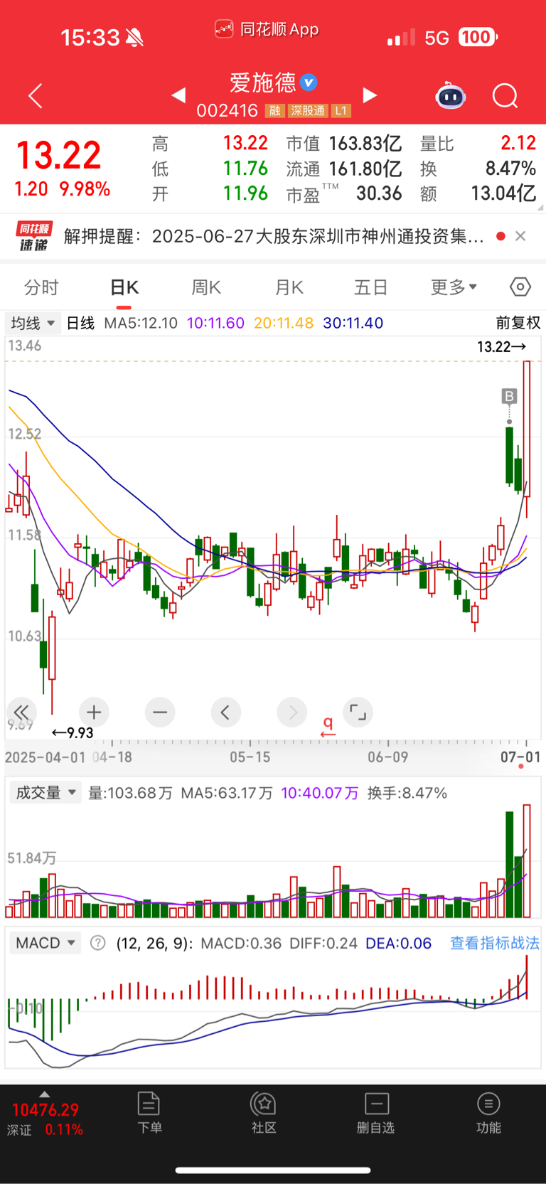
Task: Tap the 07-01 date label
Action: click(x=520, y=757)
